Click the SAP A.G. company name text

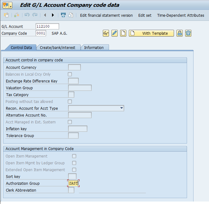click(x=59, y=33)
